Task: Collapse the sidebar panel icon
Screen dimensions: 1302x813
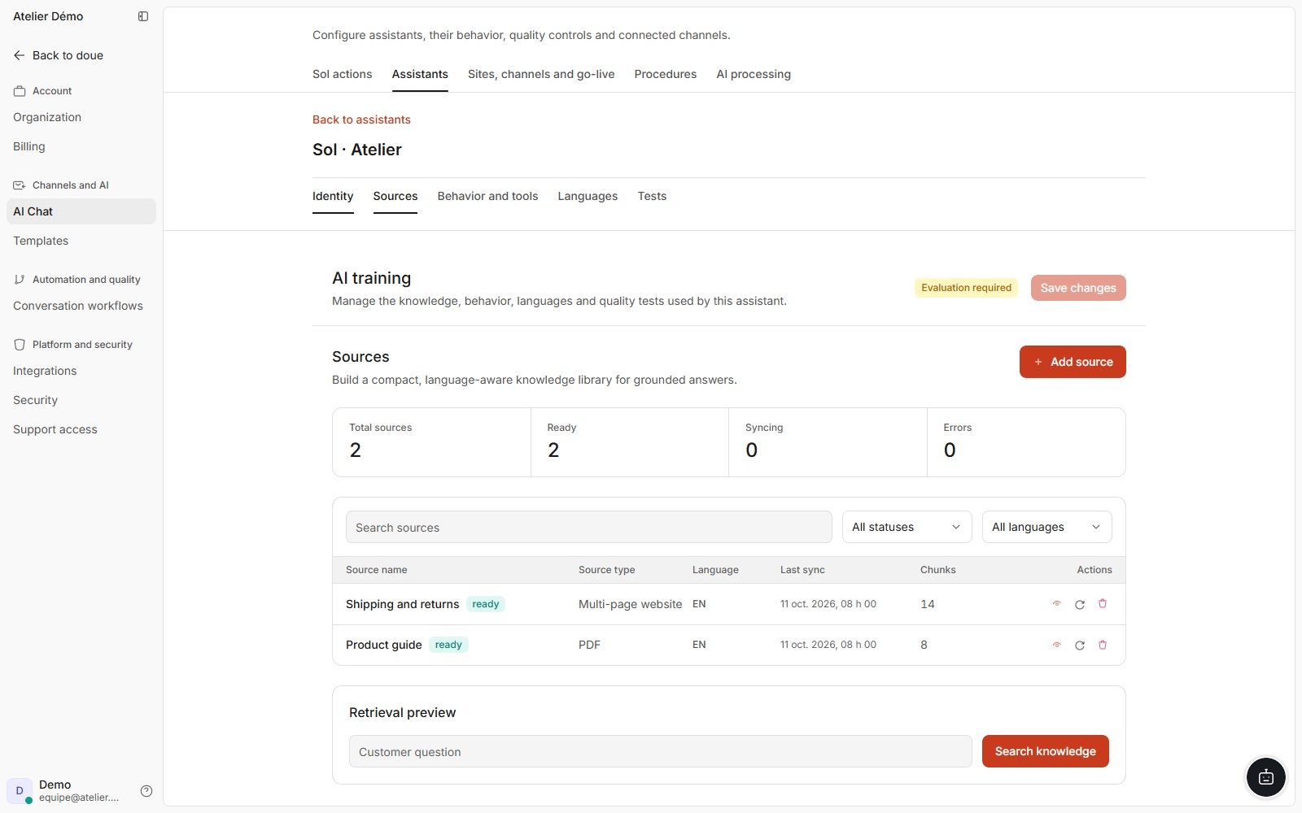Action: point(143,16)
